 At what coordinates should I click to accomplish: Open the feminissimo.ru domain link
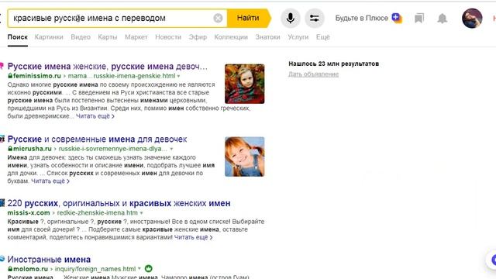coord(37,76)
